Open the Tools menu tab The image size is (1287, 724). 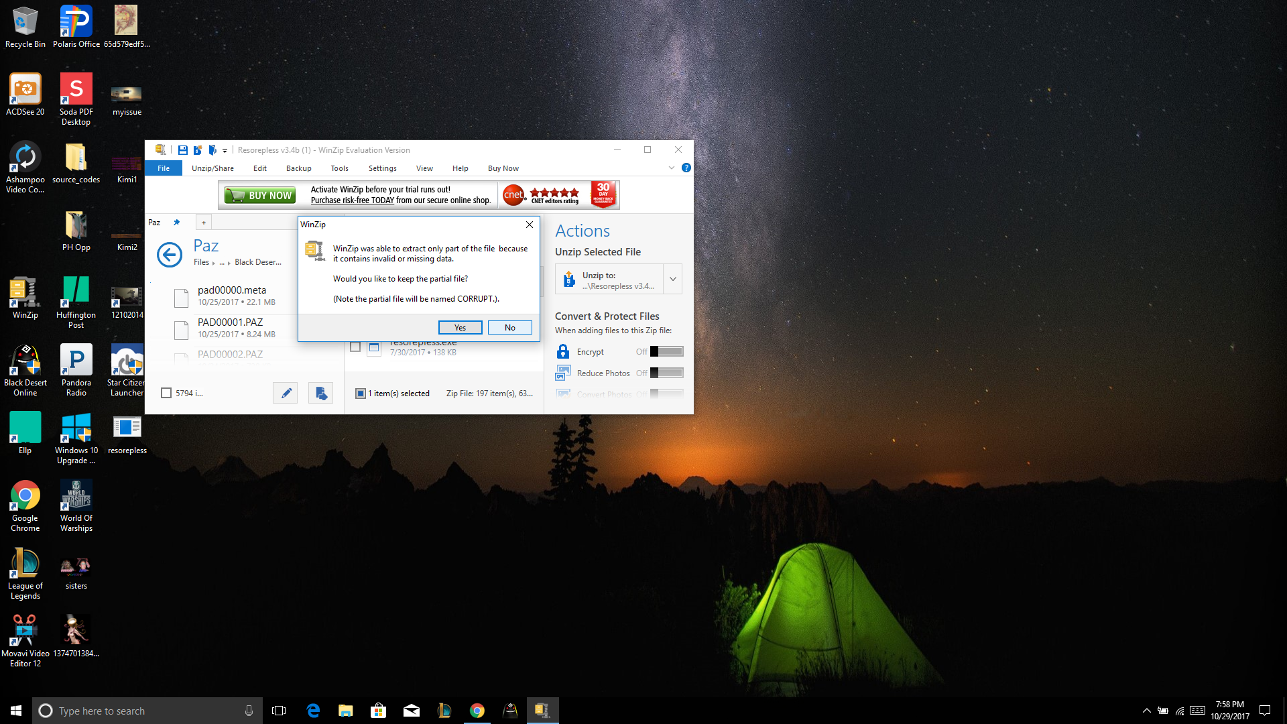339,168
